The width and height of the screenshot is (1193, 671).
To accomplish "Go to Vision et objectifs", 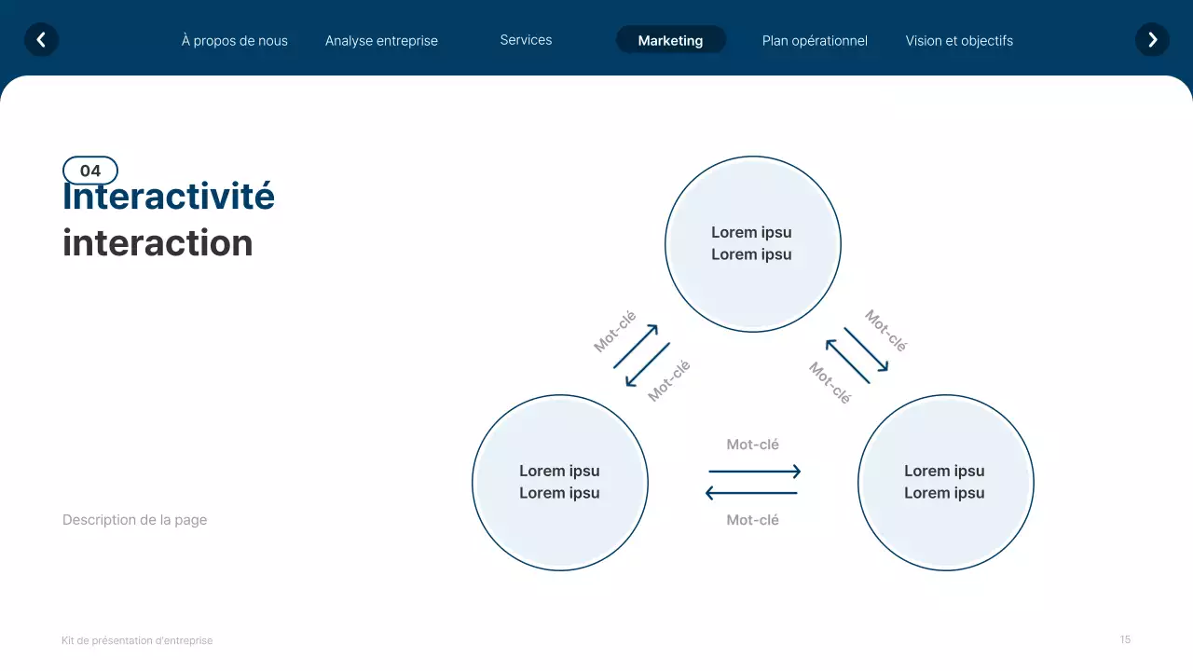I will coord(959,40).
